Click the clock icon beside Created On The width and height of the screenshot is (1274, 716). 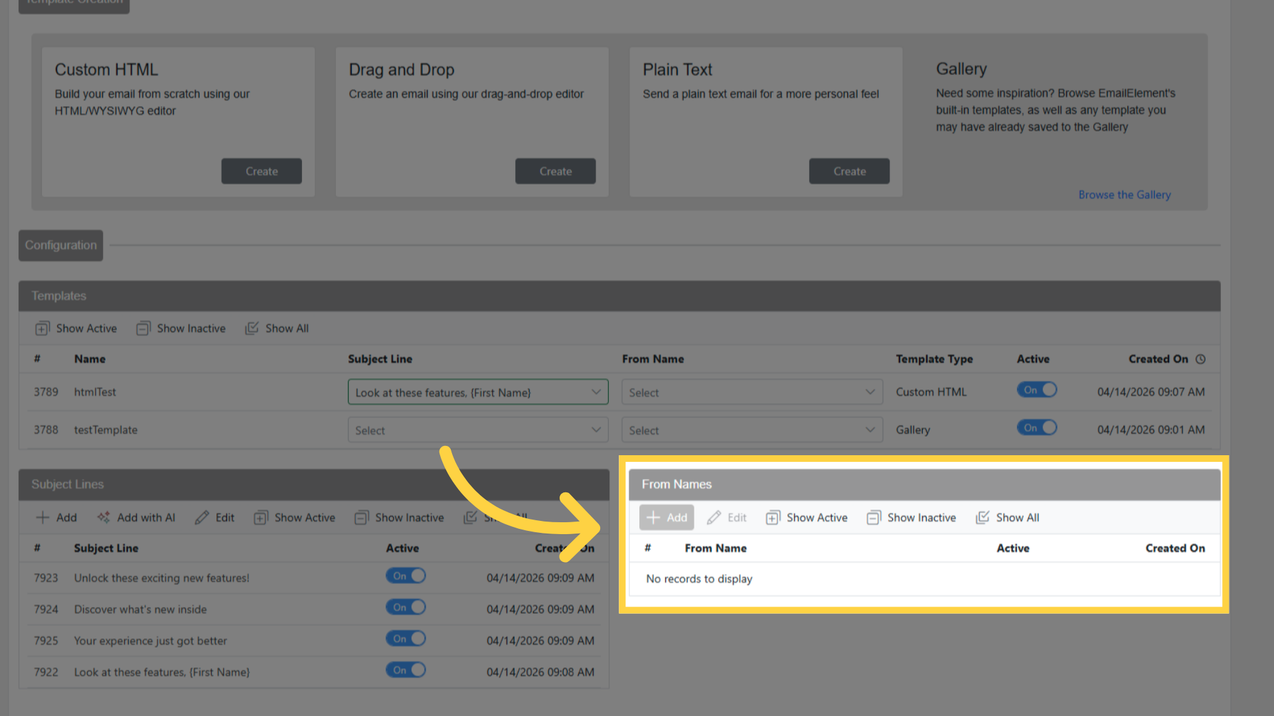coord(1200,359)
